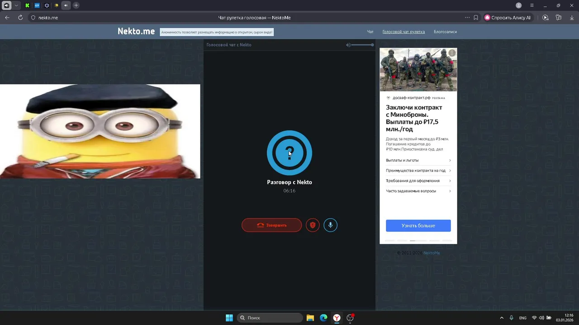Switch to the GIF tab

coord(37,5)
